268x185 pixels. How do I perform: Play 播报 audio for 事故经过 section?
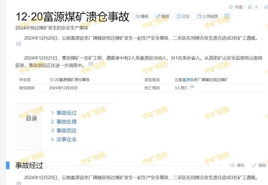(237, 165)
